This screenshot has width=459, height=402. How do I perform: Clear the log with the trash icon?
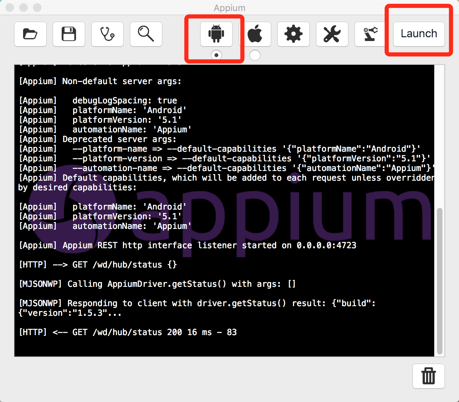(429, 376)
